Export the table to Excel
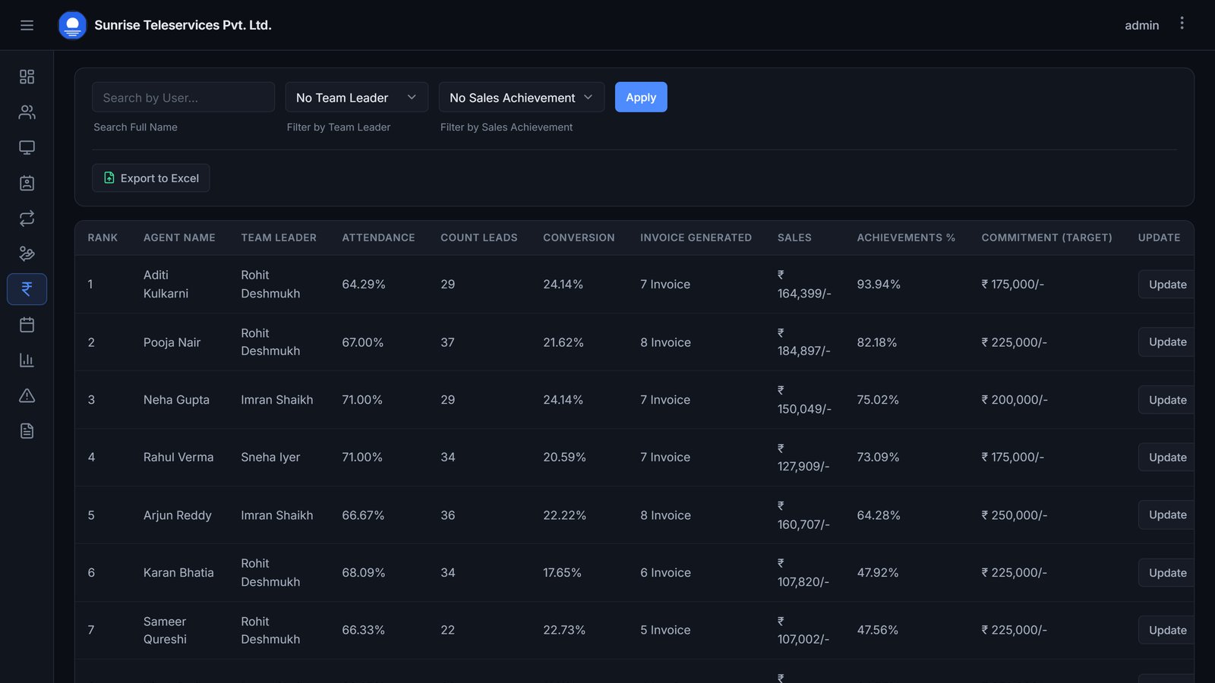The image size is (1215, 683). click(151, 178)
